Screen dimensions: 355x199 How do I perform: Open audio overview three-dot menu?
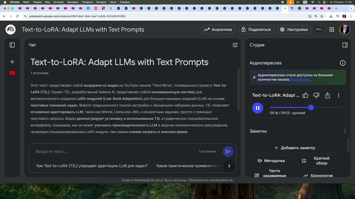339,95
